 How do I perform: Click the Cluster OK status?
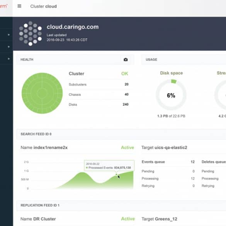[124, 74]
